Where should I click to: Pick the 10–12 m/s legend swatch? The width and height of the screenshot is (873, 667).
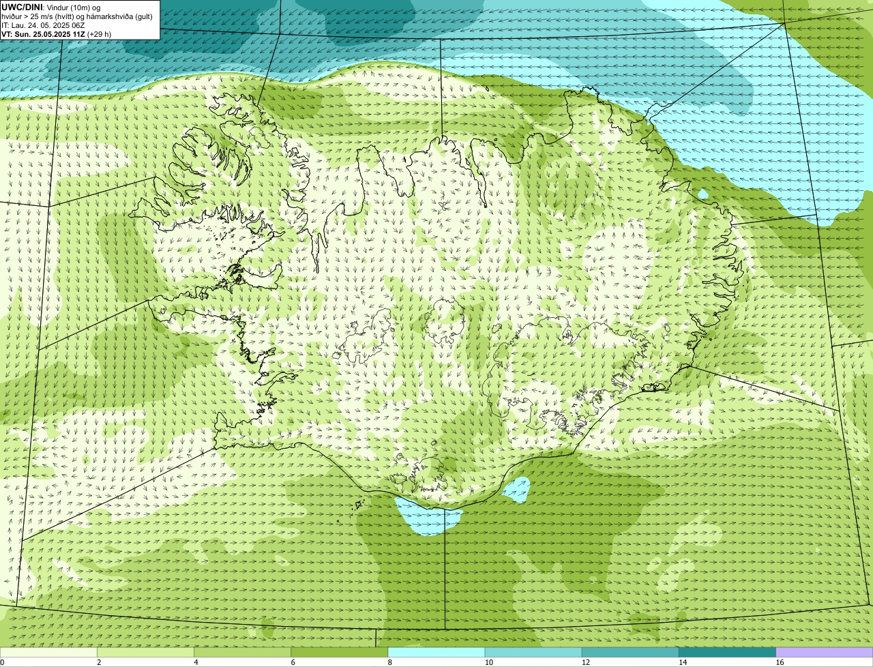point(533,652)
